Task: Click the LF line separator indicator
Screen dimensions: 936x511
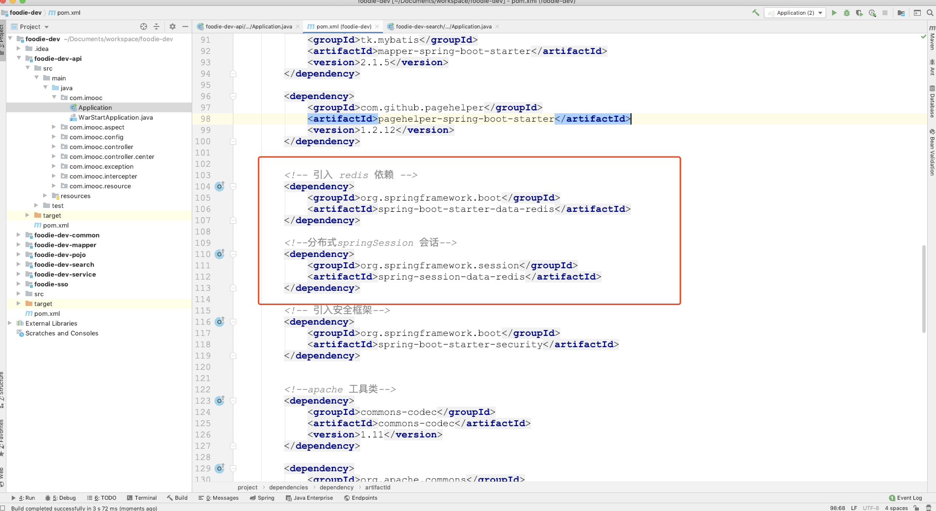Action: coord(854,508)
